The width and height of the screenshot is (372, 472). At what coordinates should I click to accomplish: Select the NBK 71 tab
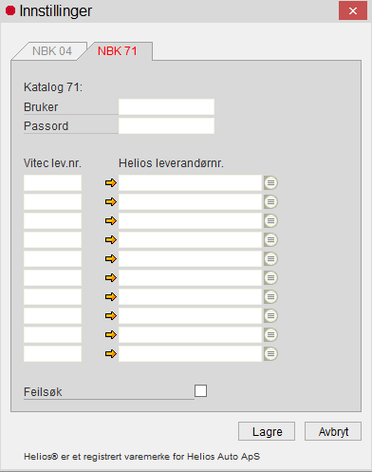[118, 51]
